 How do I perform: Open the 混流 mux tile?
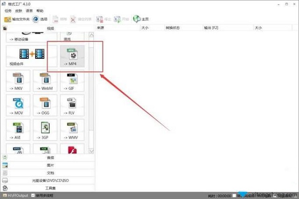[72, 37]
